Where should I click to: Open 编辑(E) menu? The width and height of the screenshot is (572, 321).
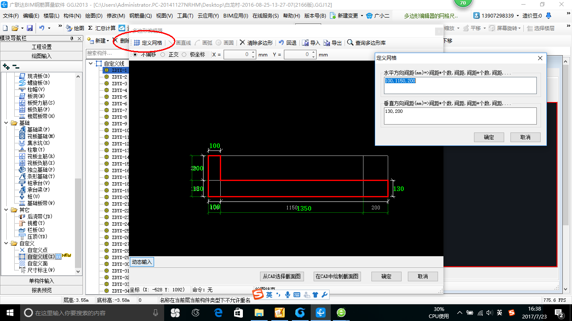tap(31, 15)
